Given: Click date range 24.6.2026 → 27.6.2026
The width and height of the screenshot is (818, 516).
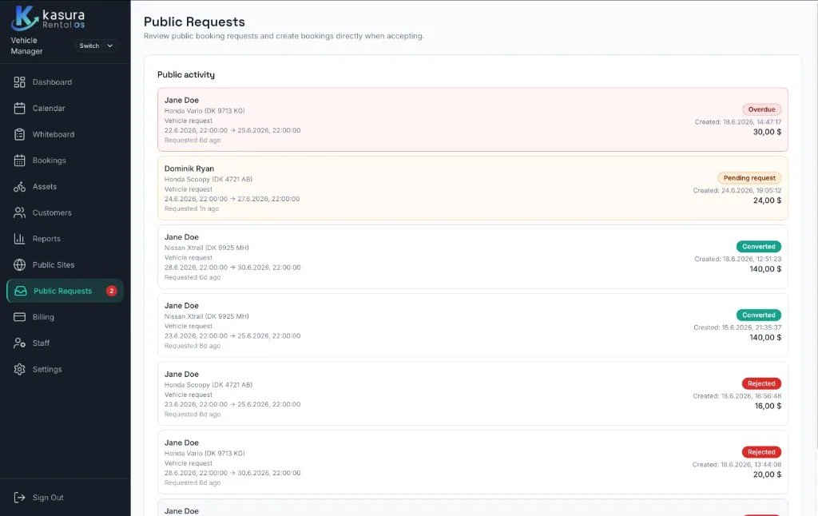Looking at the screenshot, I should coord(232,199).
